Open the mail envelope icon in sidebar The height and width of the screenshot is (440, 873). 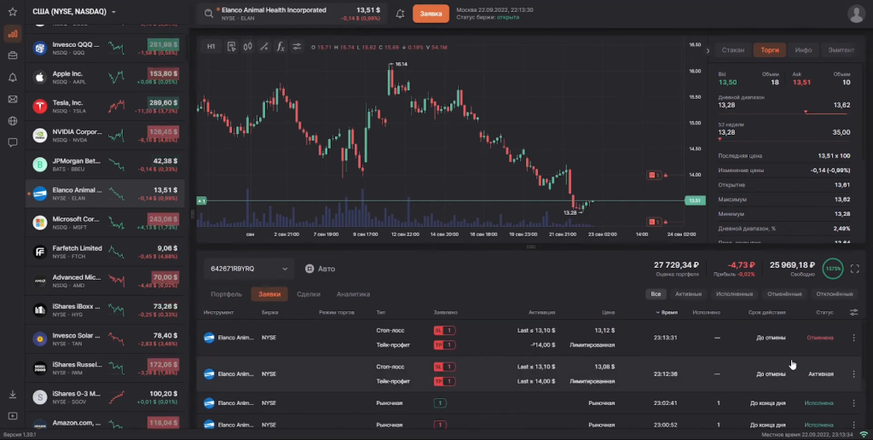[x=13, y=99]
